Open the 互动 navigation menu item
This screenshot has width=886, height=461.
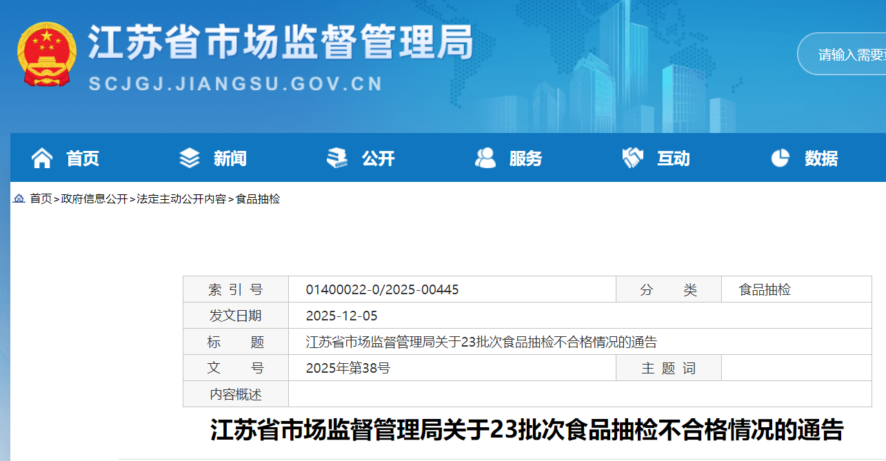673,158
